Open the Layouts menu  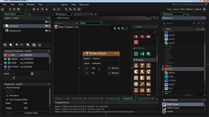tap(64, 5)
